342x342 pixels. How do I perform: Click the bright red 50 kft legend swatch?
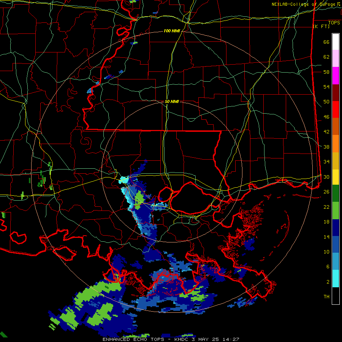336,109
